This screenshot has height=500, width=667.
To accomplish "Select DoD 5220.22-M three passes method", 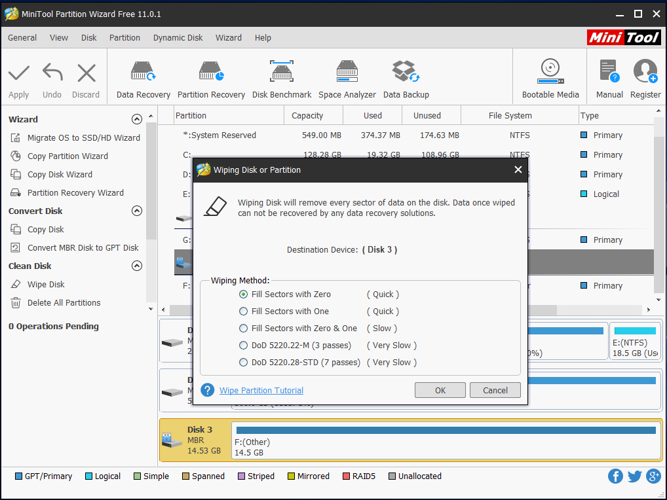I will [244, 346].
